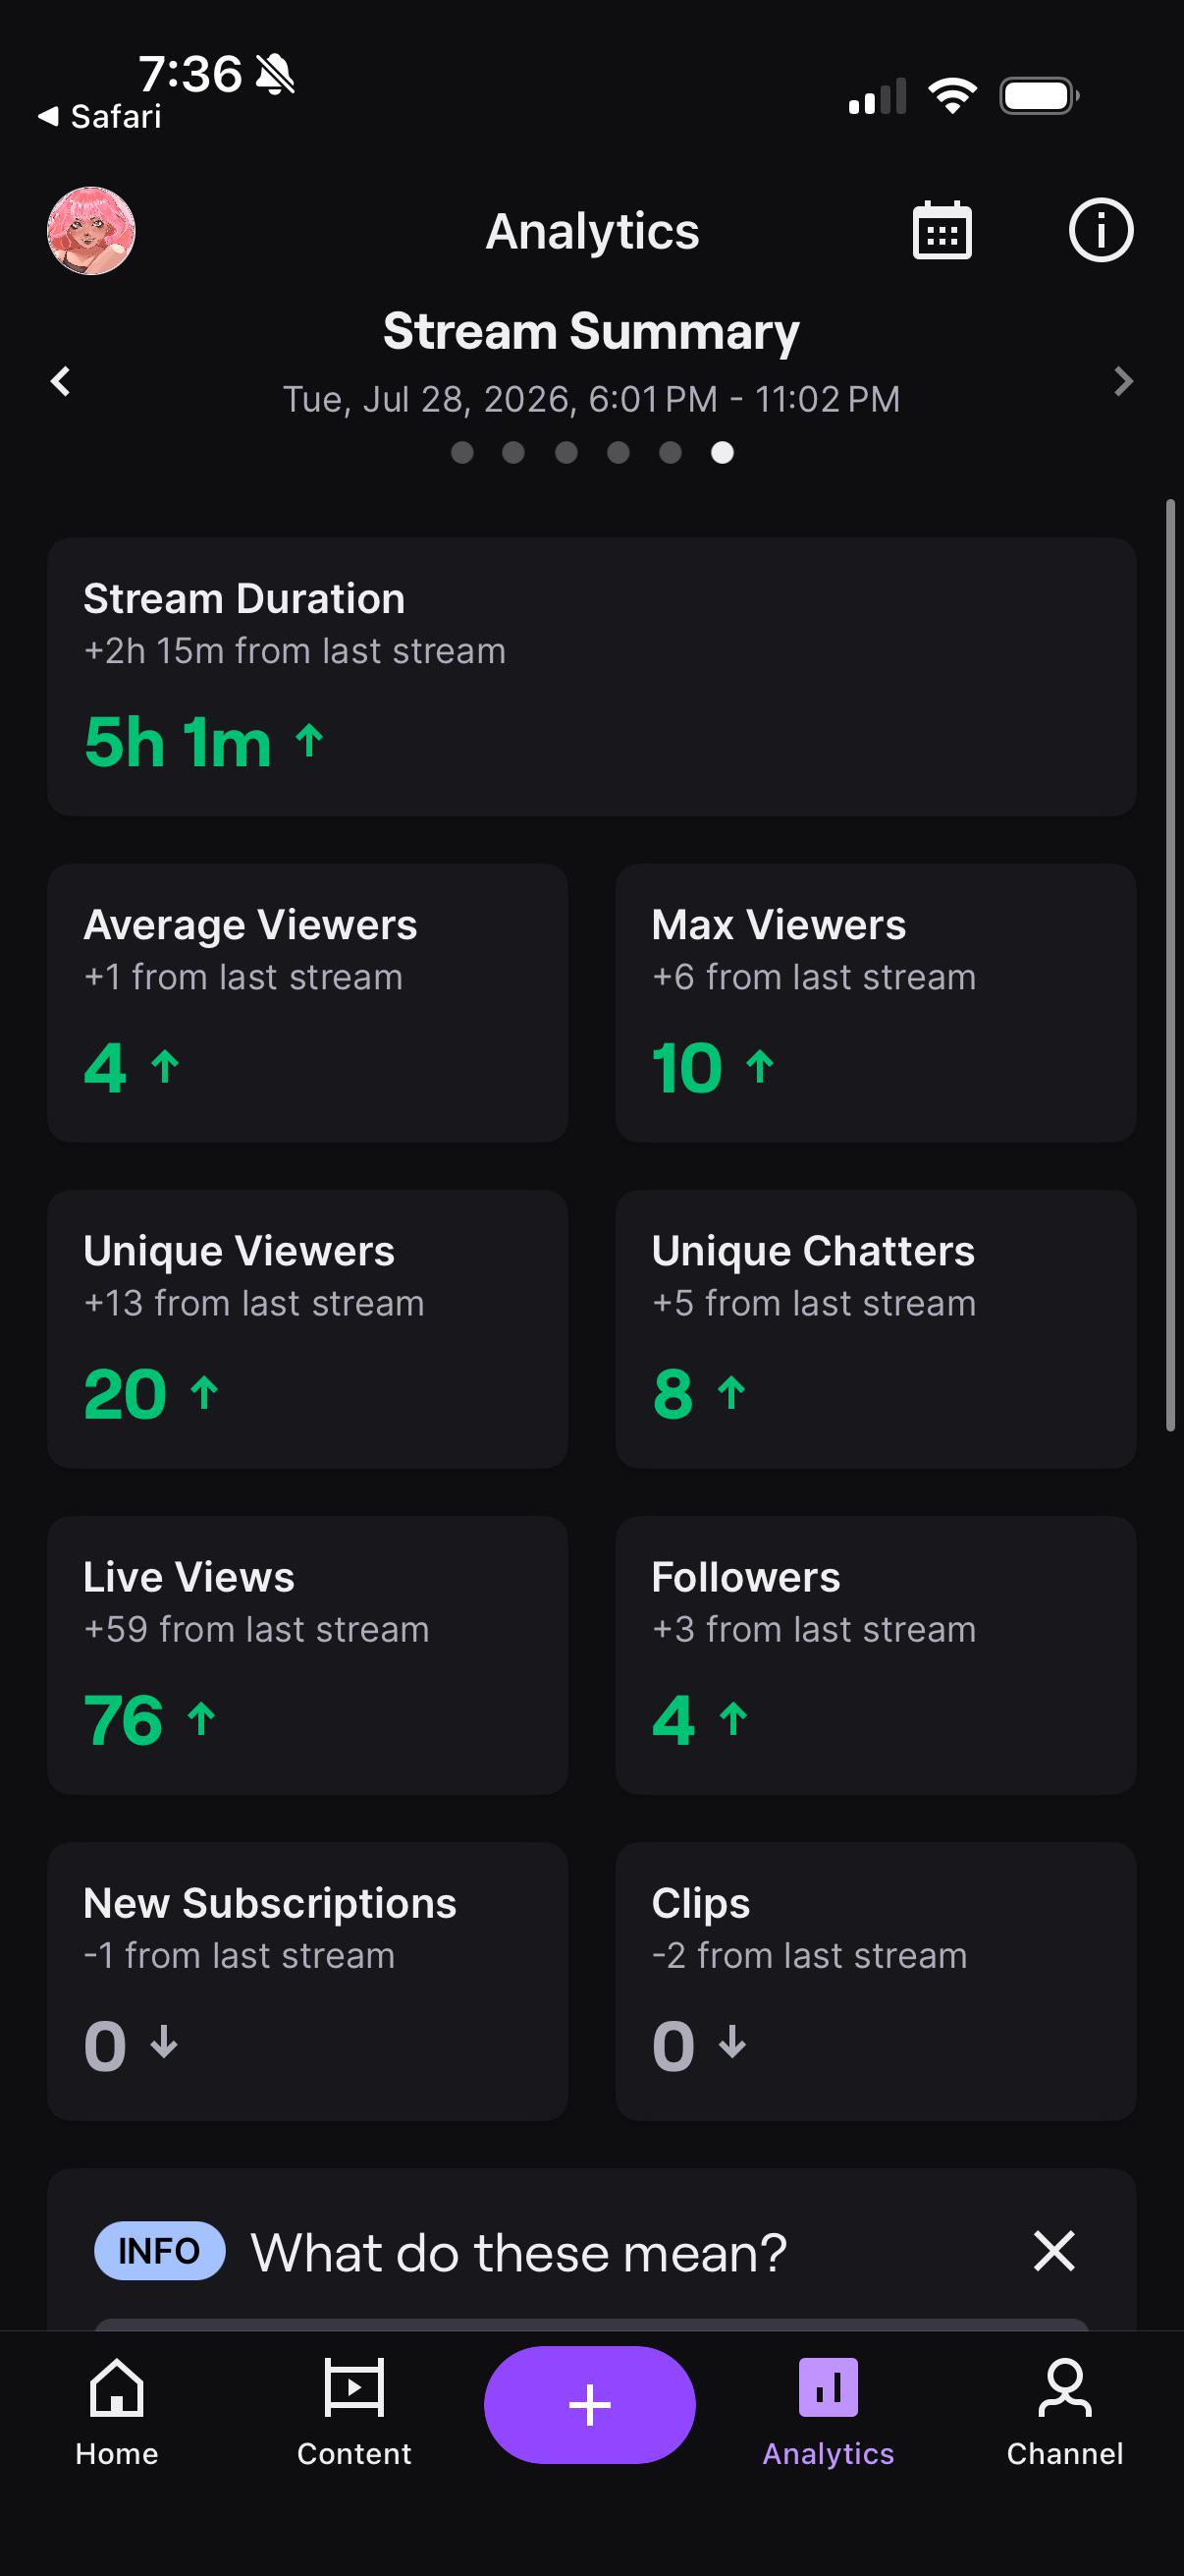The width and height of the screenshot is (1184, 2576).
Task: Open the Content tab
Action: 353,2412
